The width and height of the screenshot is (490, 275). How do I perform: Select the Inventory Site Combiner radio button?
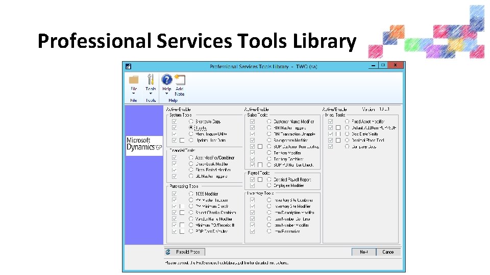269,200
